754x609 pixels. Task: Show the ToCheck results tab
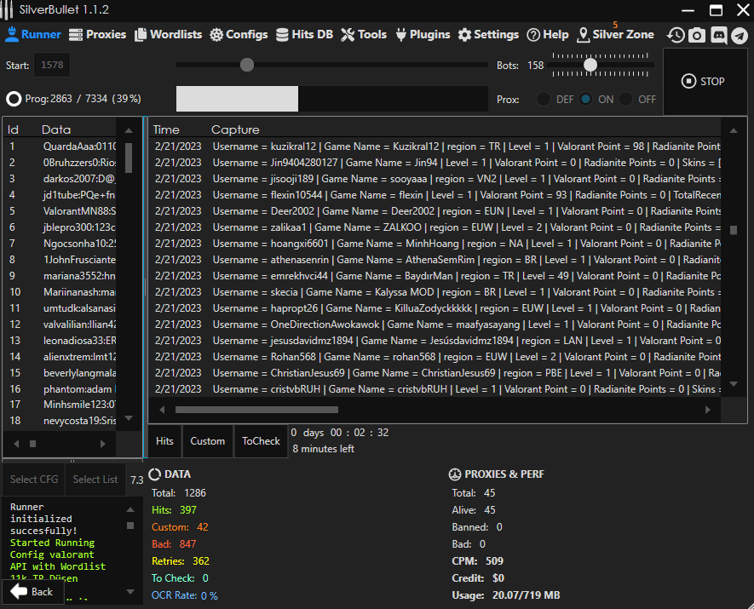point(261,441)
